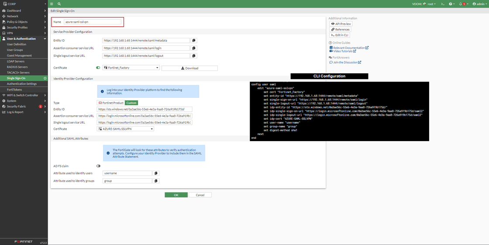Click the Policy & Objects sidebar icon

tap(4, 22)
